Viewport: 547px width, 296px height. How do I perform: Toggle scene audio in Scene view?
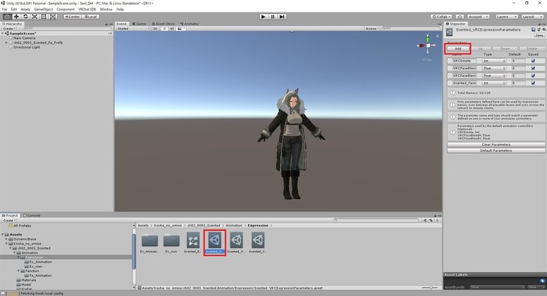[x=172, y=28]
